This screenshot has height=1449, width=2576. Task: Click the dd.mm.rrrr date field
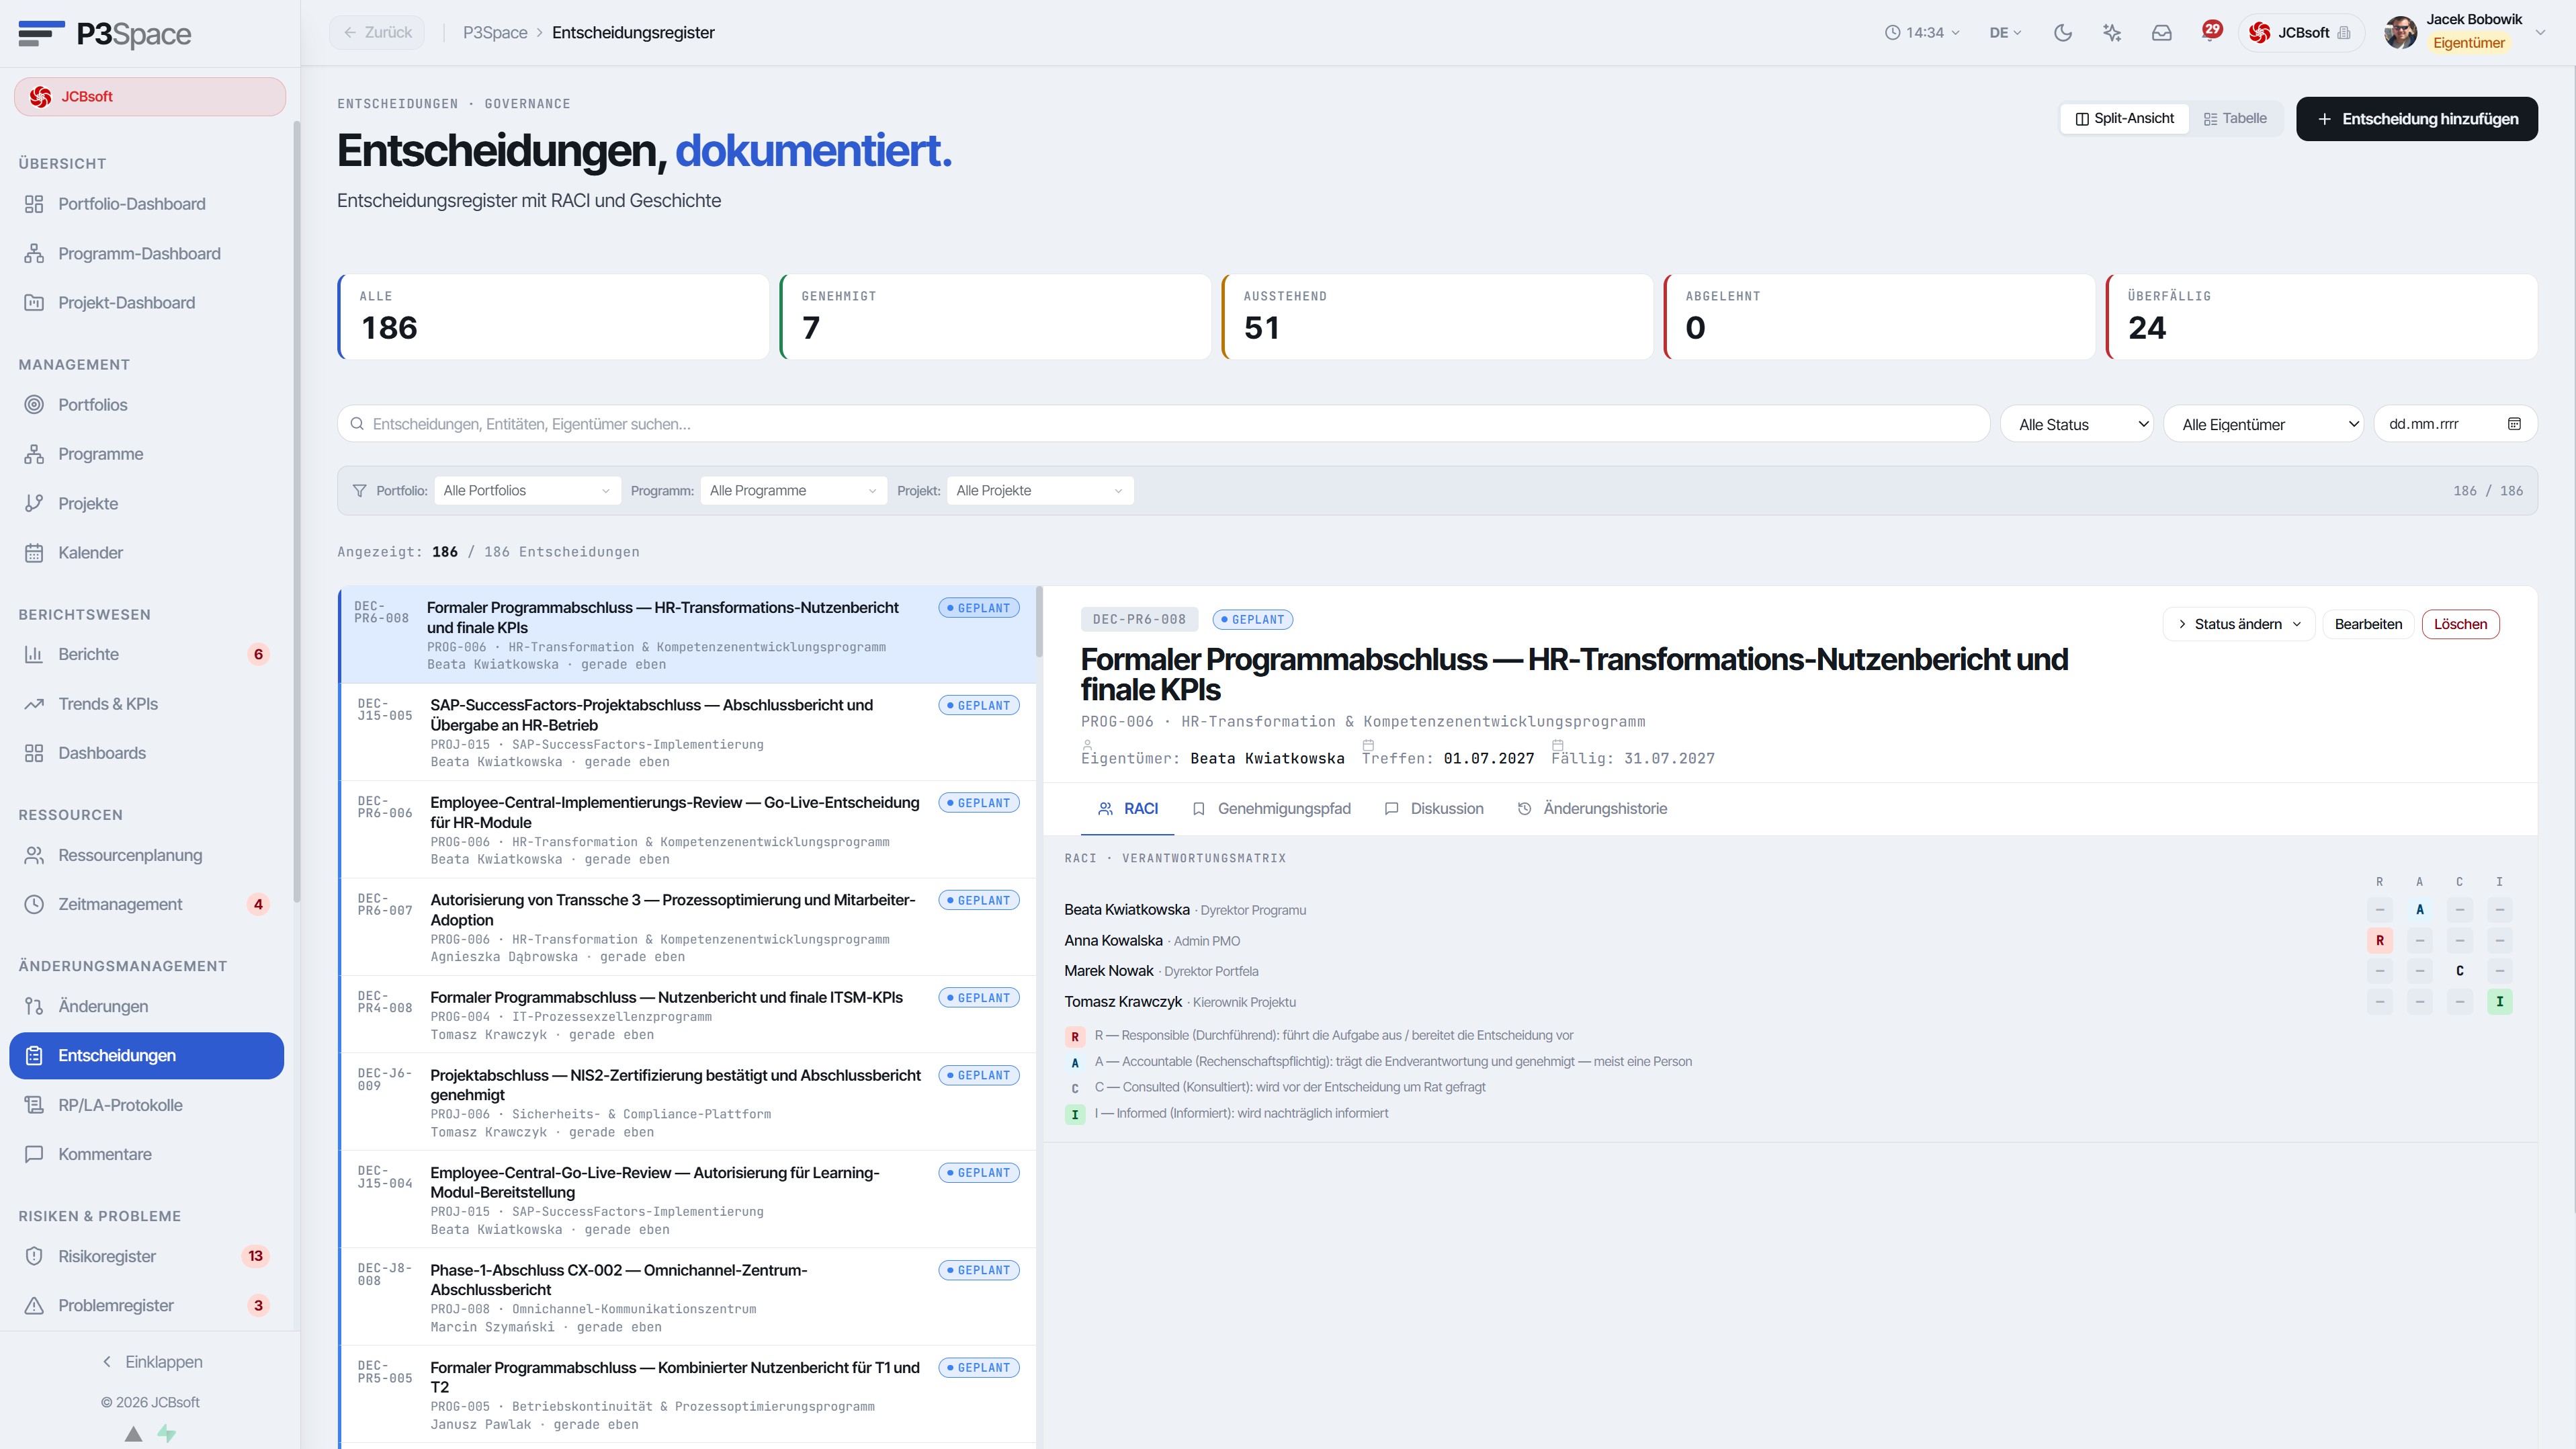(2455, 424)
